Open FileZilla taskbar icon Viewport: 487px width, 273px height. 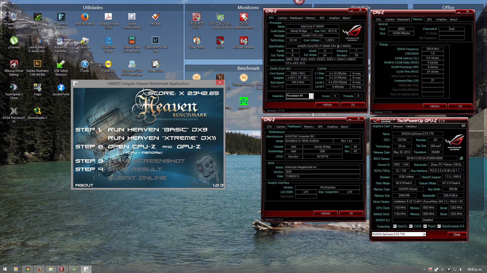point(62,269)
